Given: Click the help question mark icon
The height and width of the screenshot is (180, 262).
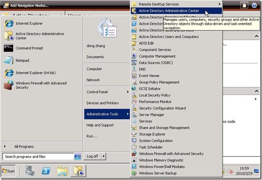Looking at the screenshot, I should click(x=254, y=6).
